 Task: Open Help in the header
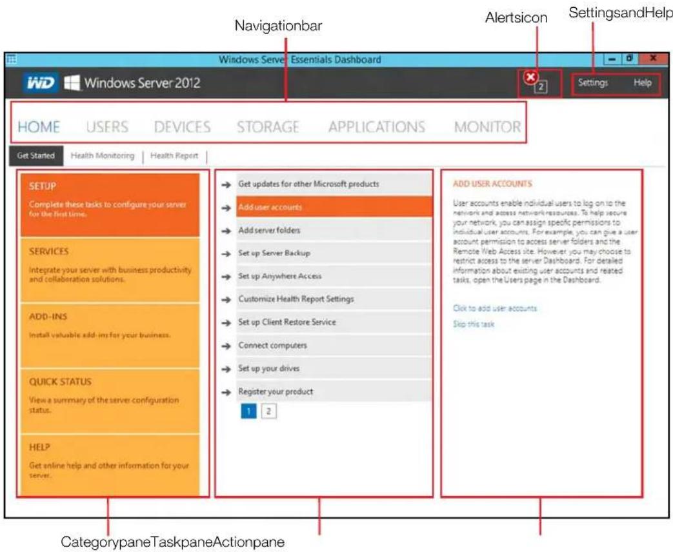(x=643, y=83)
